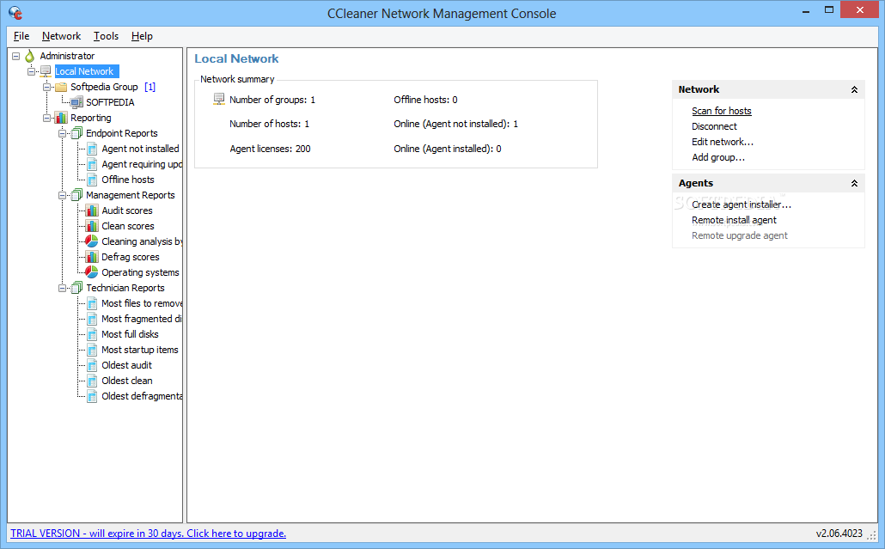Screen dimensions: 885x549
Task: Open Create agent installer...
Action: pyautogui.click(x=741, y=204)
